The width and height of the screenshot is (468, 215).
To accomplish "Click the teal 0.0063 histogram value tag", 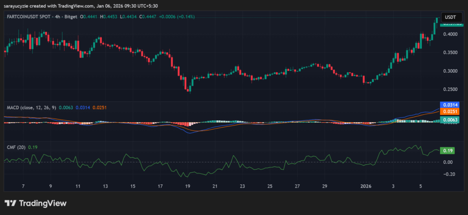I will [x=448, y=120].
